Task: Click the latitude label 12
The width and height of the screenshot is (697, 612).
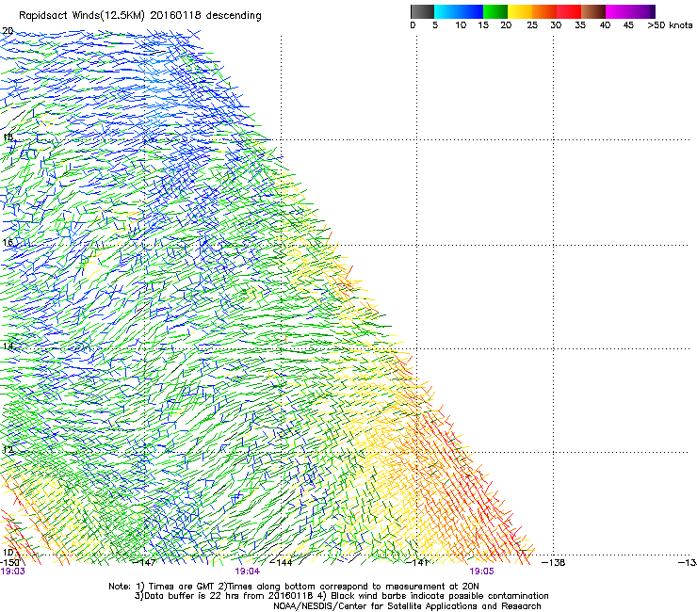Action: point(8,449)
